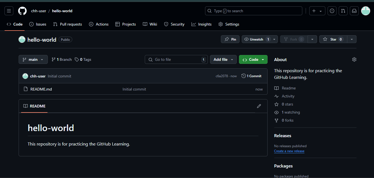The image size is (374, 178).
Task: Click Create a new release link
Action: pyautogui.click(x=289, y=151)
